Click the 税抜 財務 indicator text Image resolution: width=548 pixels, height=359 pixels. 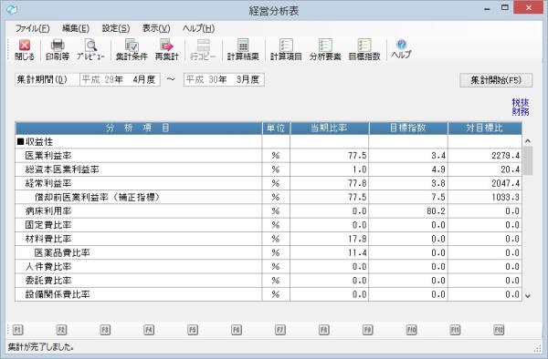[521, 107]
